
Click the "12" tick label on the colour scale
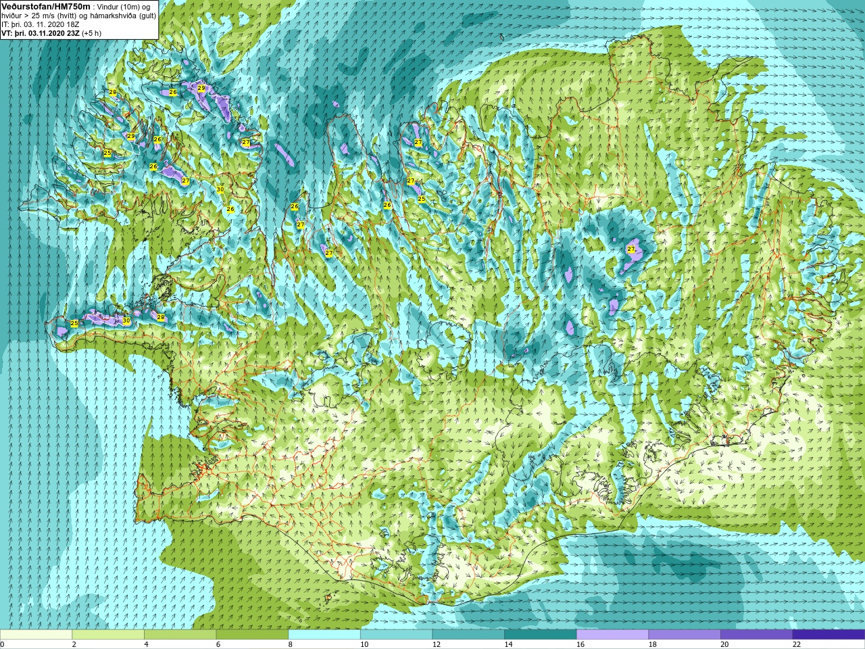[x=437, y=644]
